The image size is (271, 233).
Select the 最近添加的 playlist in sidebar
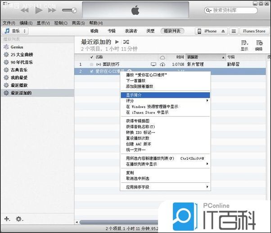tap(37, 93)
